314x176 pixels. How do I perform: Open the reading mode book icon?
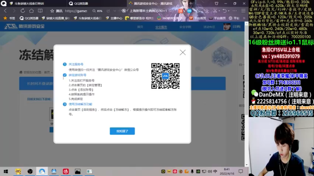40,11
